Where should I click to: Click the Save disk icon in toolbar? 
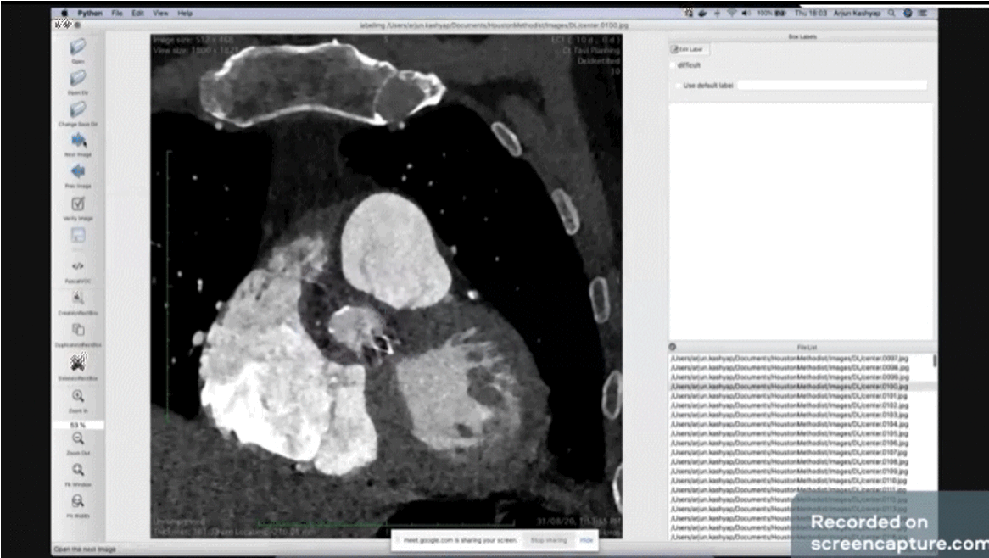[78, 235]
